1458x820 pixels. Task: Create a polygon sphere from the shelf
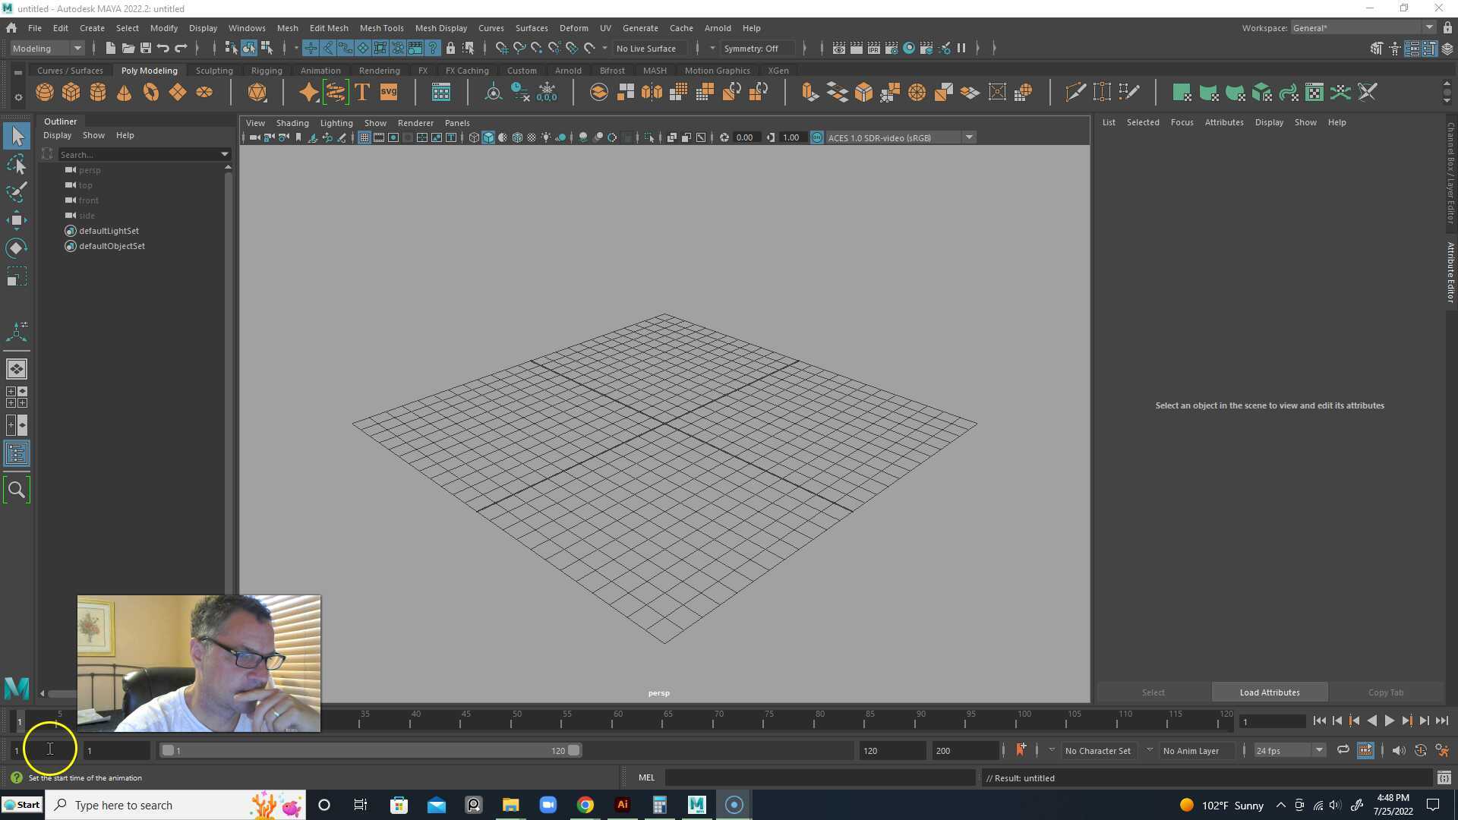click(44, 92)
